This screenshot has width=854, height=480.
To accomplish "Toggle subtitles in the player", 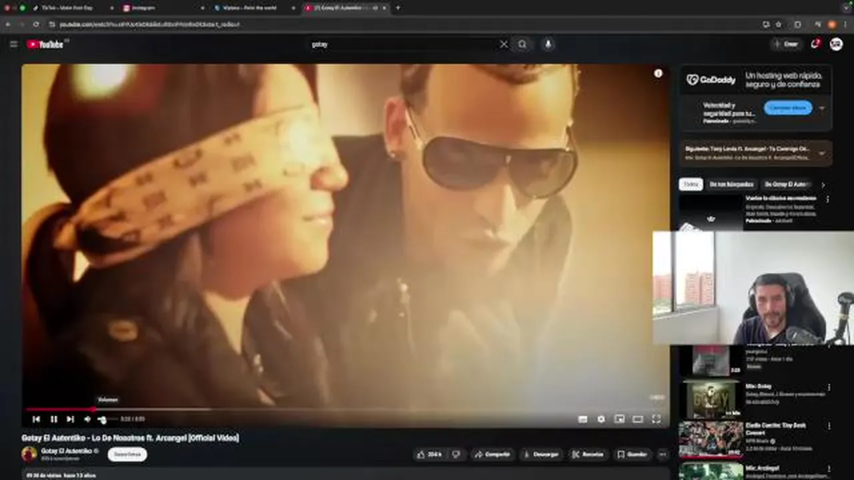I will (x=582, y=419).
